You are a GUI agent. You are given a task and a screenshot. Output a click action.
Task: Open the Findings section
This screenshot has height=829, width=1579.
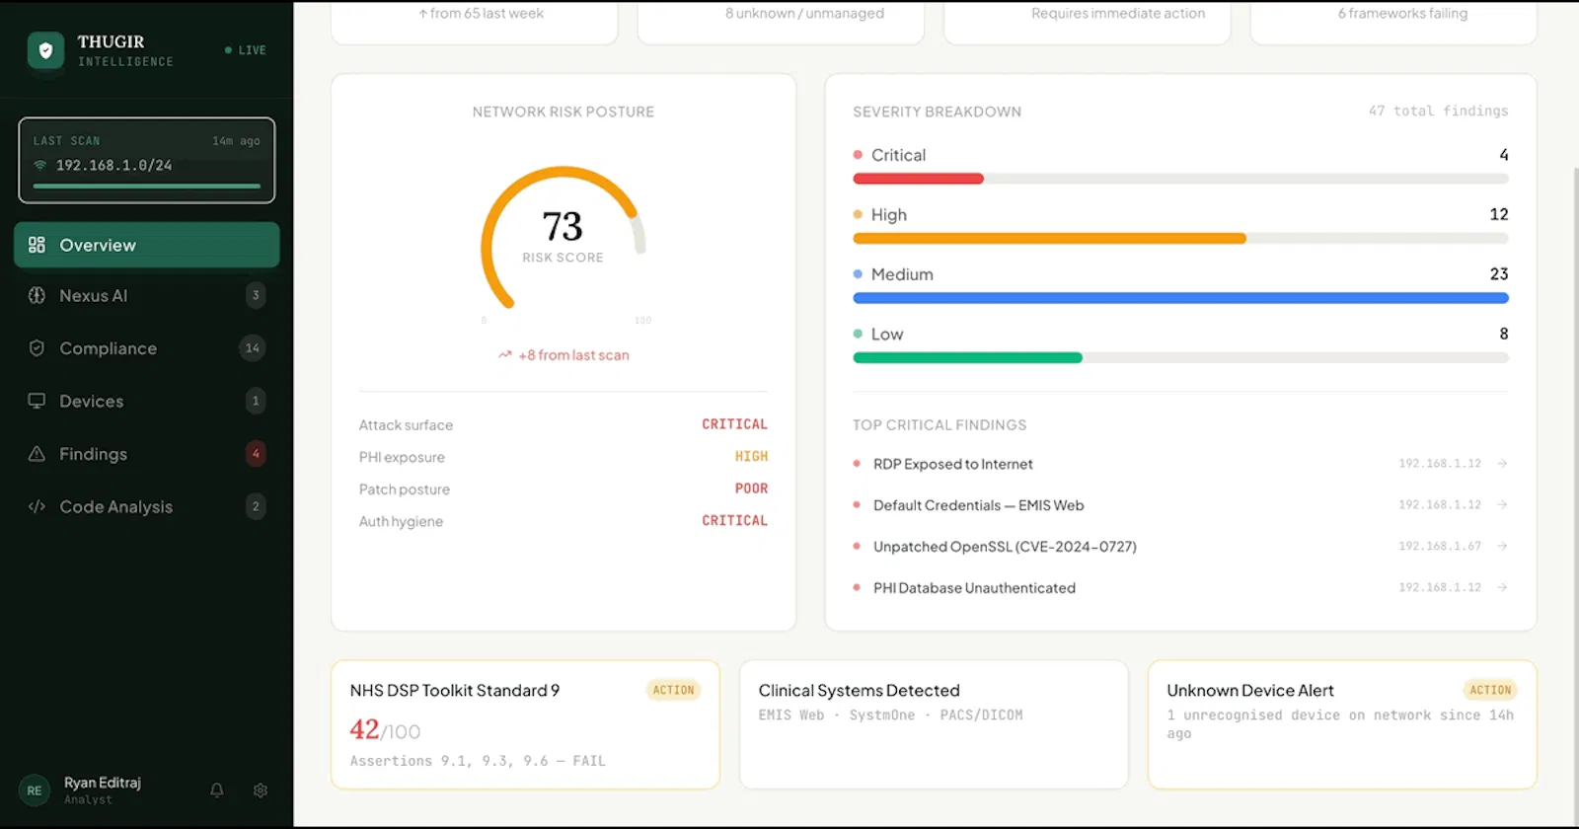pyautogui.click(x=147, y=454)
